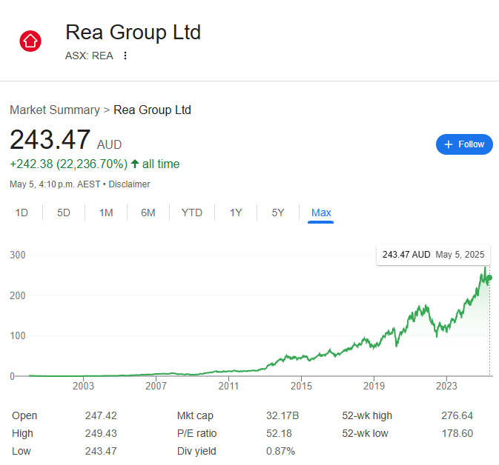Select the 5Y time range tab
The height and width of the screenshot is (465, 499).
(278, 213)
